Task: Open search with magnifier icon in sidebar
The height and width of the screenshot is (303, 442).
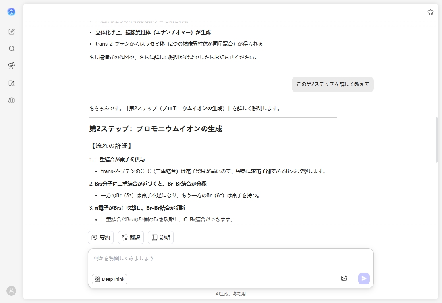Action: (11, 48)
